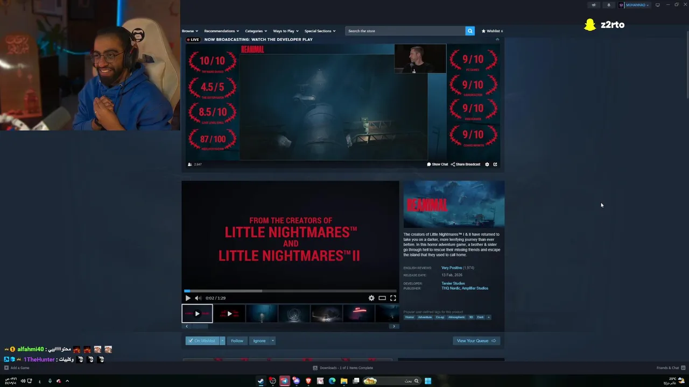Toggle theater mode on the trailer

(x=382, y=298)
